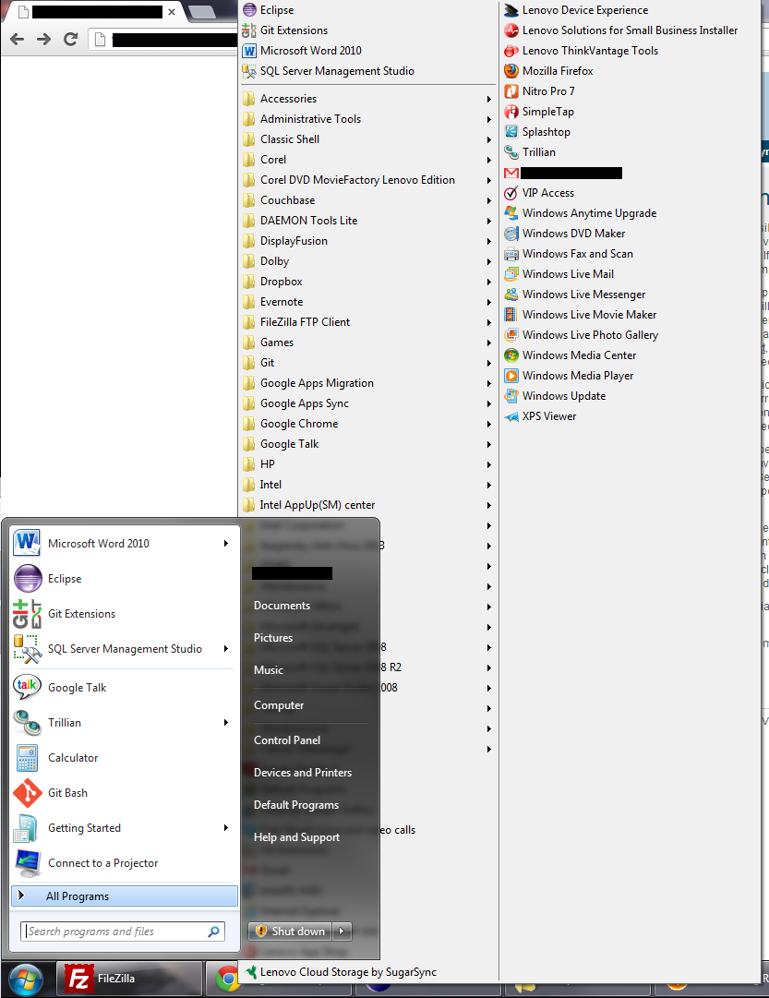
Task: Click the Shut down button
Action: click(291, 932)
